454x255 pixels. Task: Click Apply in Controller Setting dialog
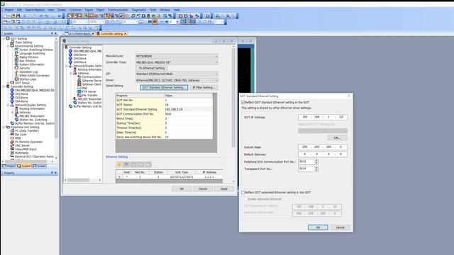(224, 189)
